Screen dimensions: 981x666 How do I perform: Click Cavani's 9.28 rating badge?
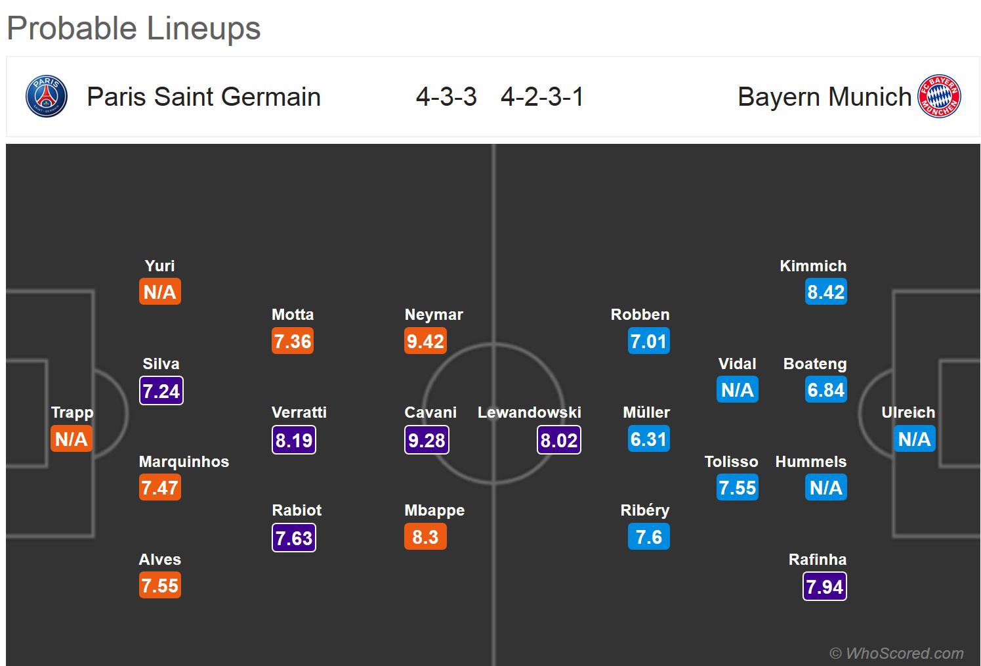427,440
